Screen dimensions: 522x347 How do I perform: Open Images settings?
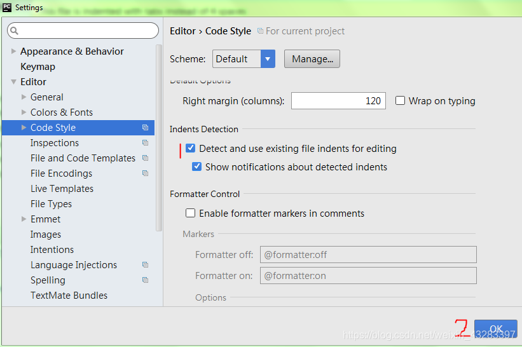tap(46, 235)
